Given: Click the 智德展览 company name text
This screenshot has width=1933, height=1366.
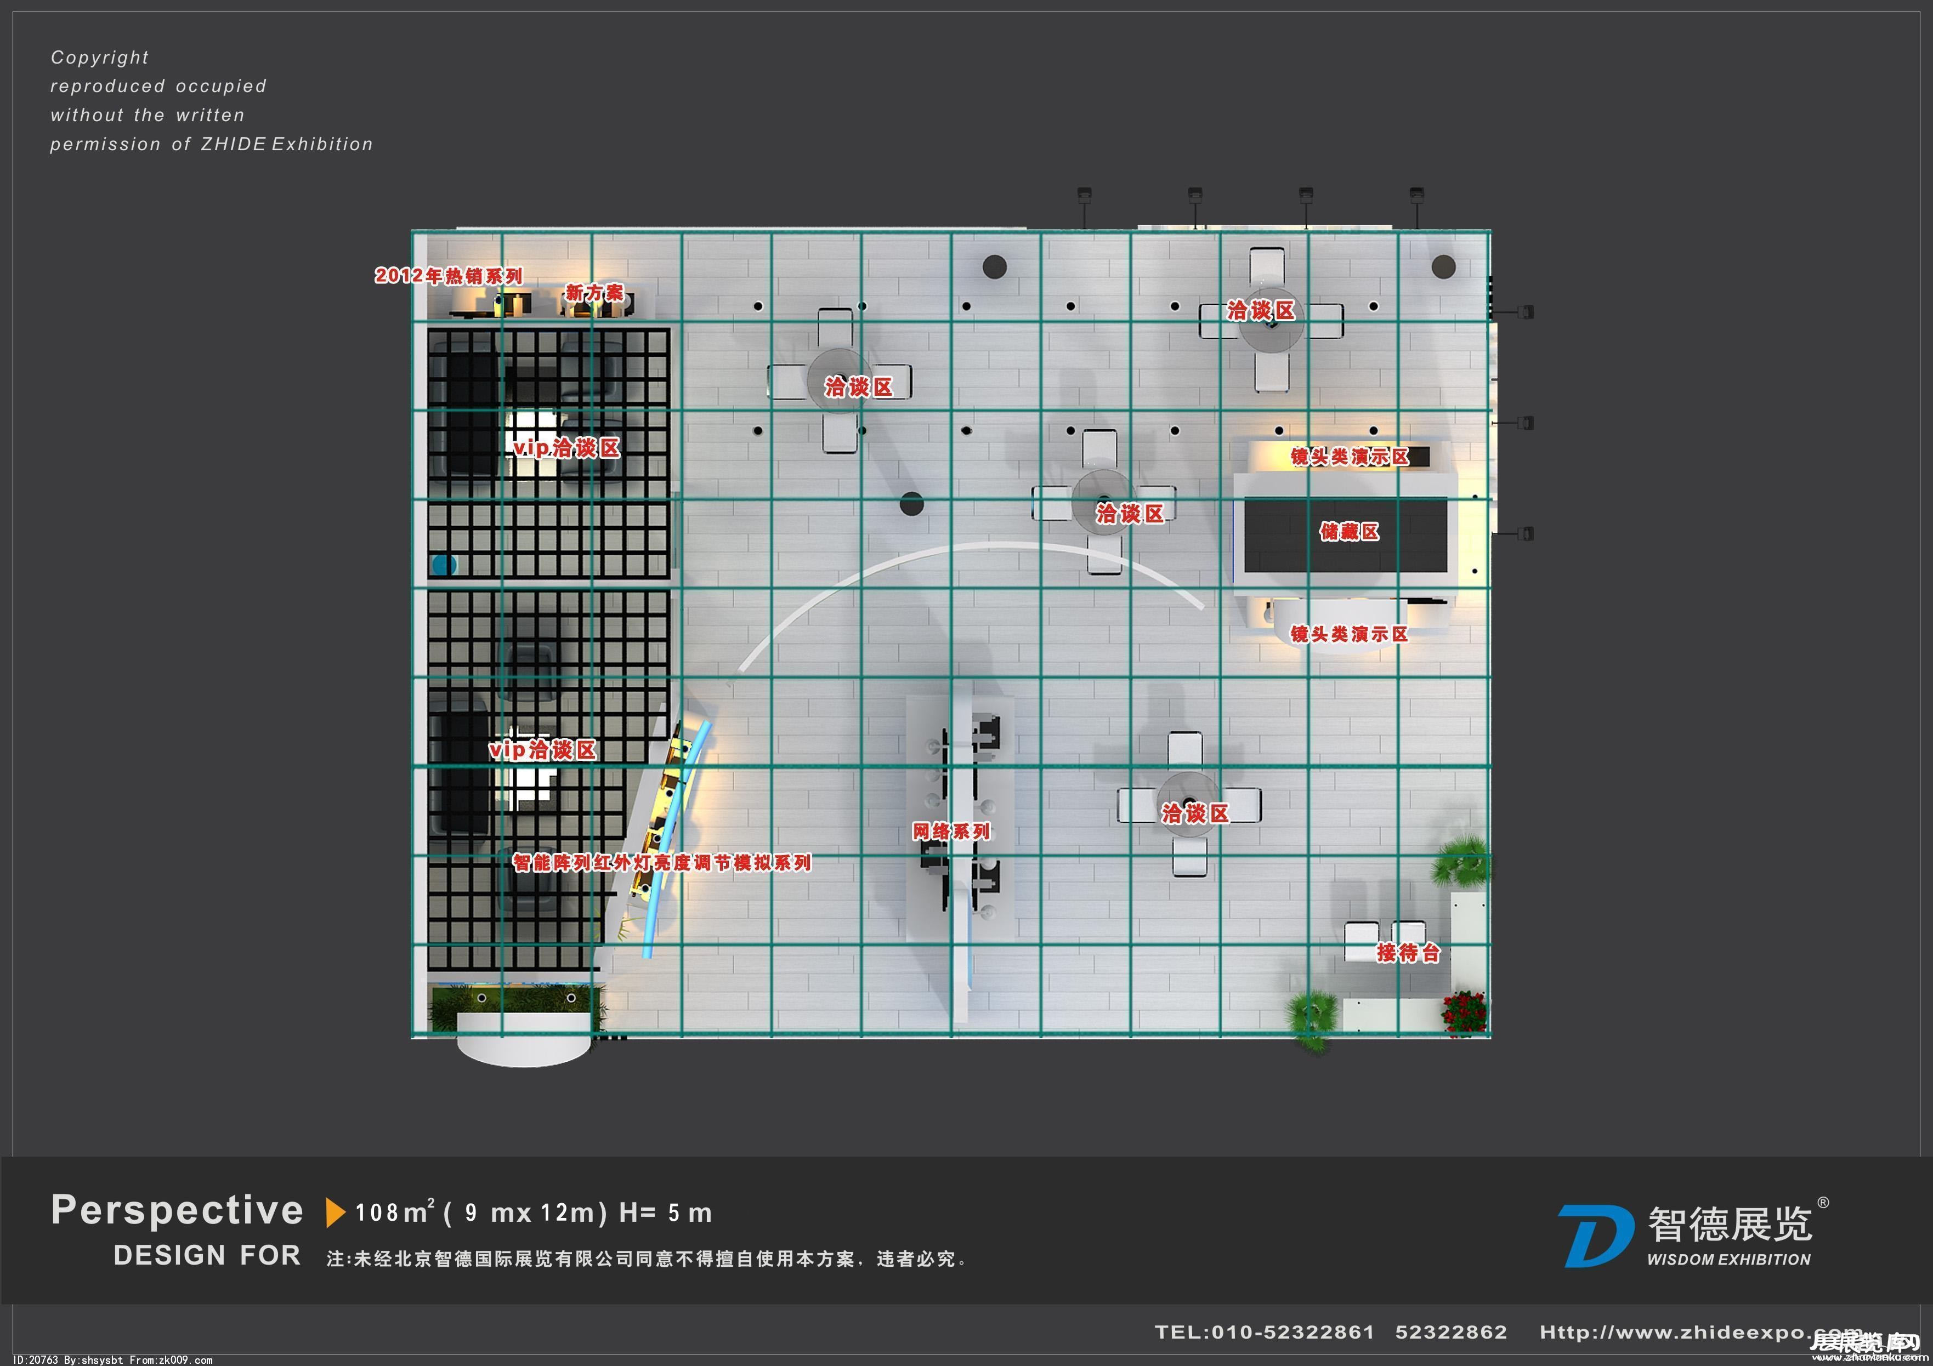Looking at the screenshot, I should click(1729, 1225).
